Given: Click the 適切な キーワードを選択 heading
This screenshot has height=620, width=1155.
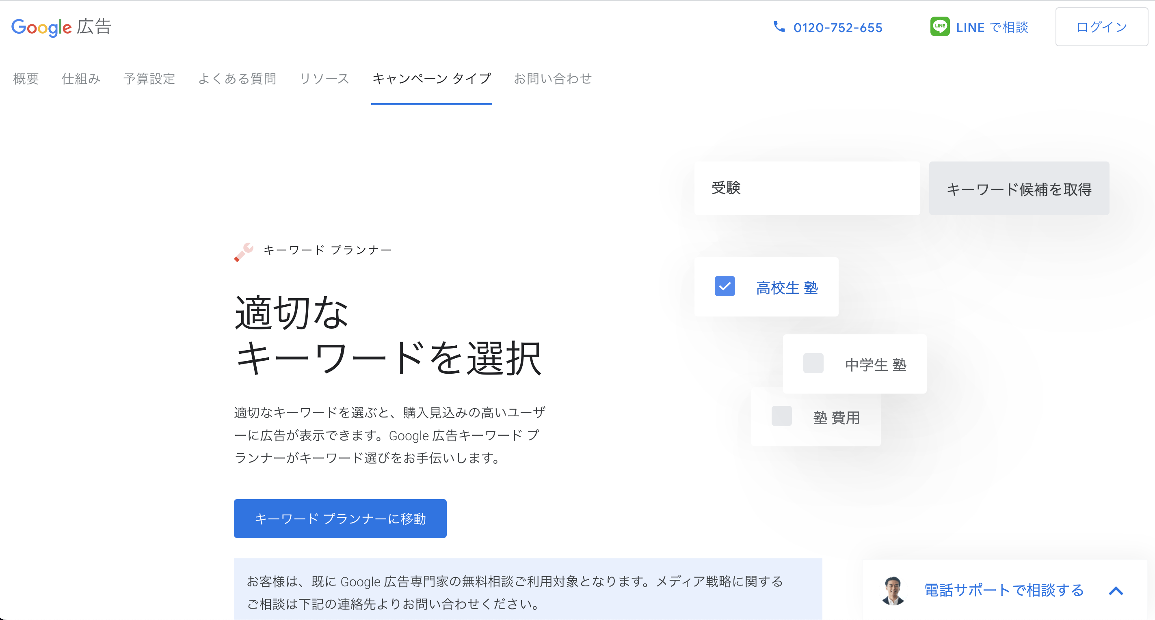Looking at the screenshot, I should tap(388, 336).
